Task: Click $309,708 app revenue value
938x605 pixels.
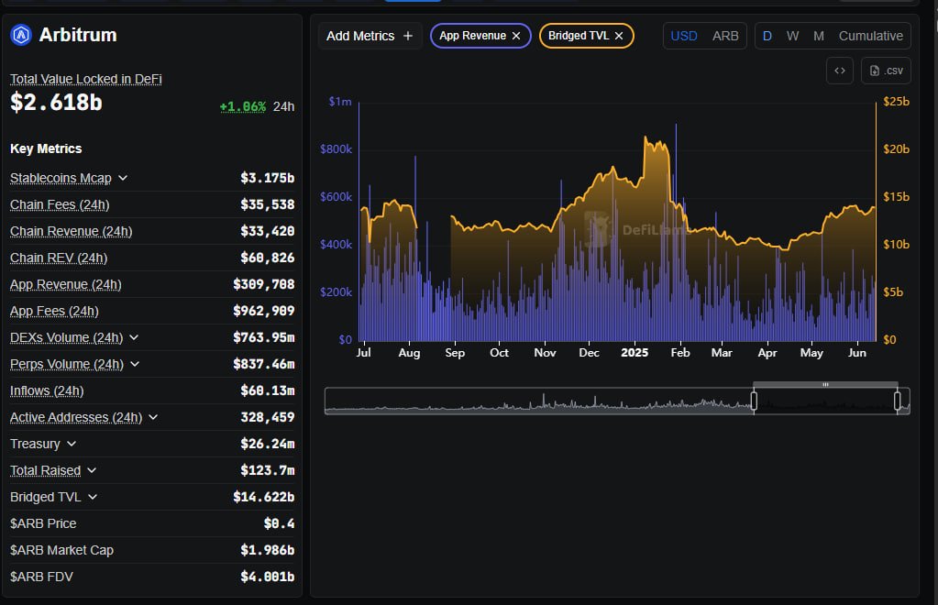Action: click(264, 284)
